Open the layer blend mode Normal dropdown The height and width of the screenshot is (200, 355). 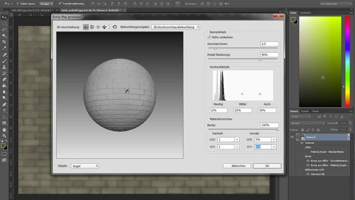click(307, 123)
